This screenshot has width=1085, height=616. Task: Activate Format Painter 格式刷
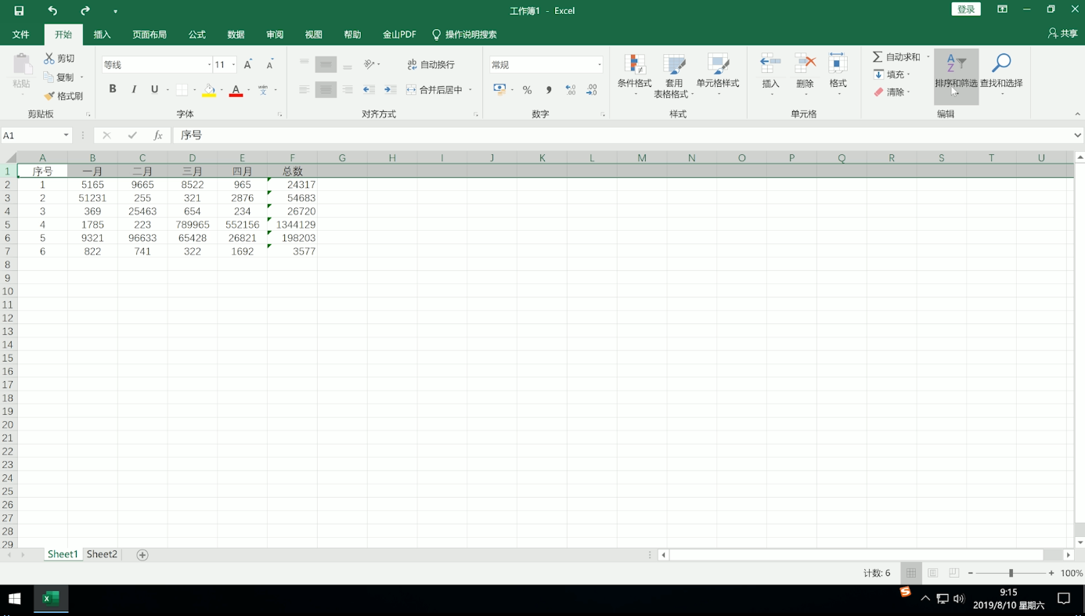tap(63, 95)
